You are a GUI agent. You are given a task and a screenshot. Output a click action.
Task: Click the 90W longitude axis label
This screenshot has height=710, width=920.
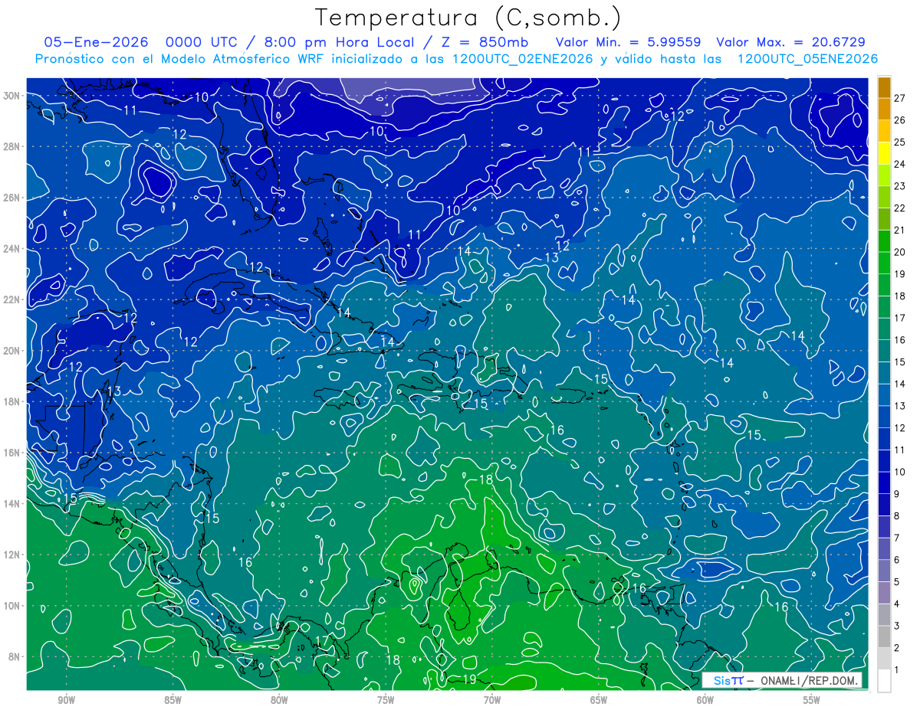(x=66, y=700)
